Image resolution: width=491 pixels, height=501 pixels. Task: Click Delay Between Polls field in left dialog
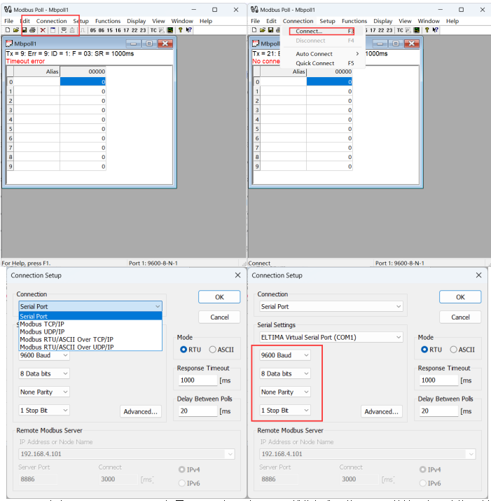195,411
